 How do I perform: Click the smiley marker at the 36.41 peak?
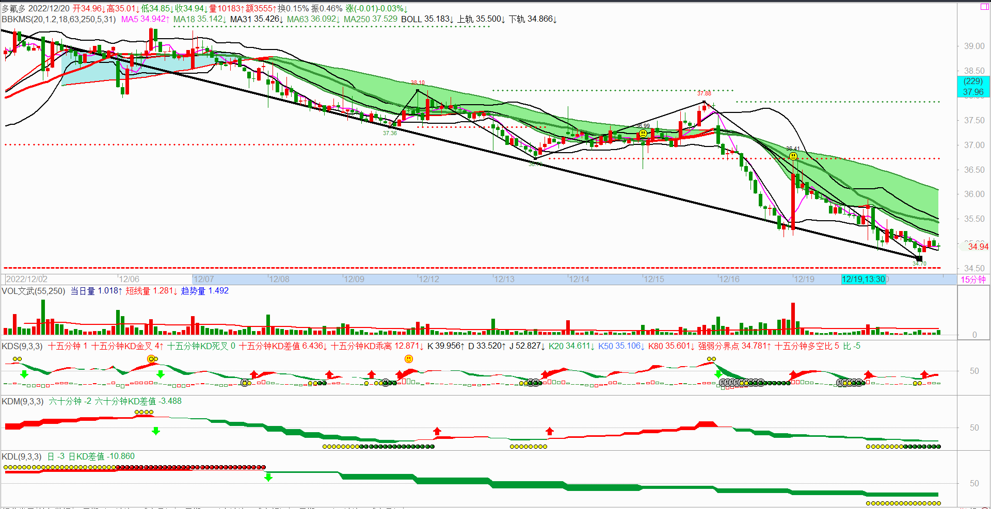click(793, 156)
